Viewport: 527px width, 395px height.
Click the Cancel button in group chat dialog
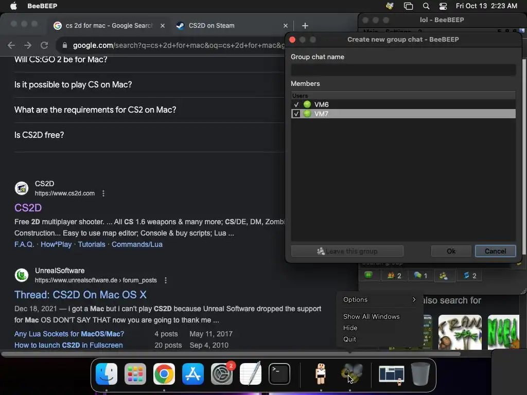(x=495, y=251)
